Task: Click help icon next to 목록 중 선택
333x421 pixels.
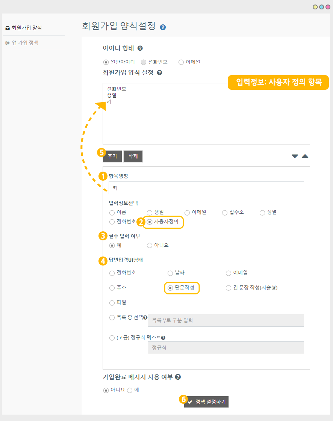Action: (x=145, y=318)
